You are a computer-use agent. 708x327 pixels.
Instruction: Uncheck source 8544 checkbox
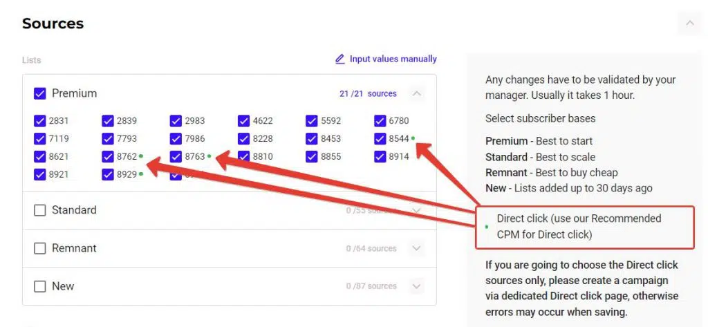(x=380, y=139)
